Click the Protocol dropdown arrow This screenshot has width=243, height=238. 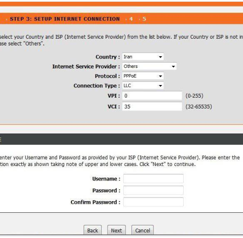[x=160, y=76]
